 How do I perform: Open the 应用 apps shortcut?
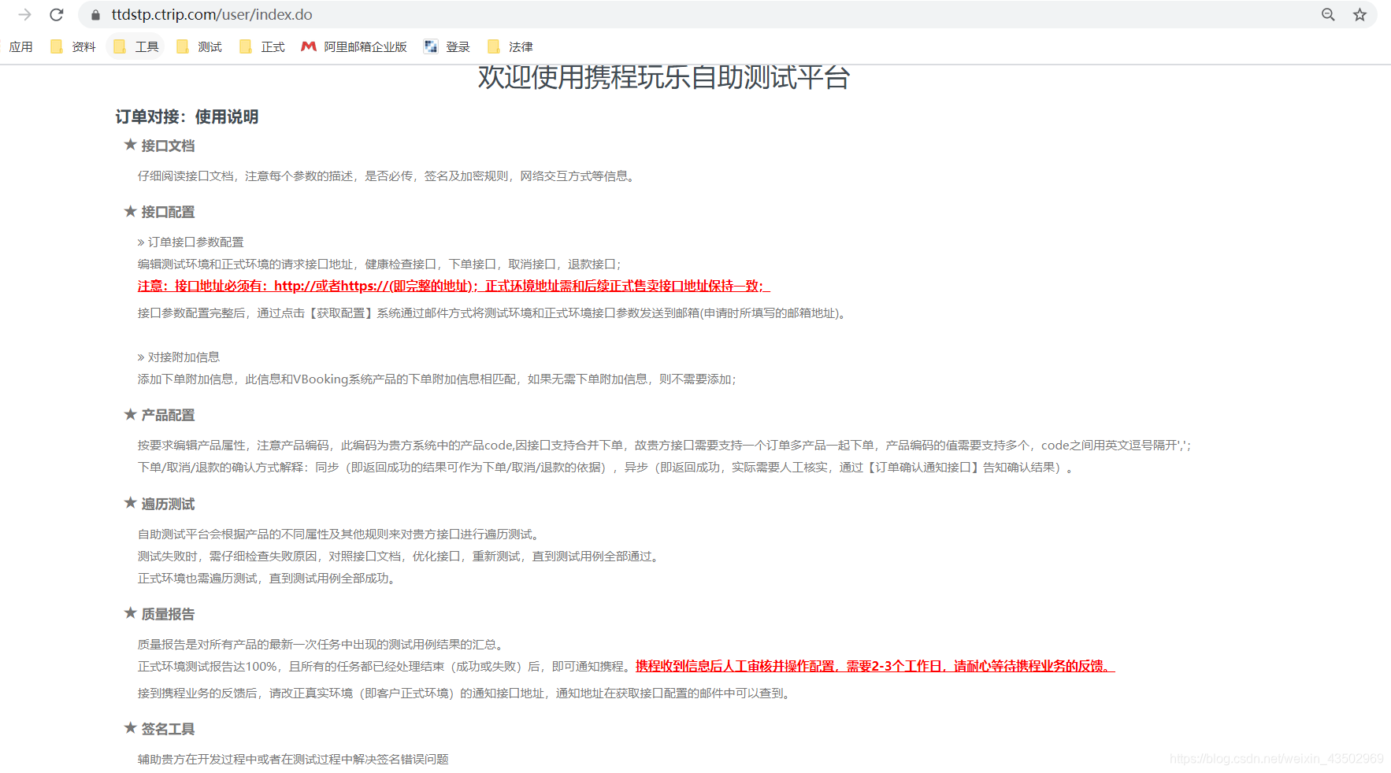[21, 46]
